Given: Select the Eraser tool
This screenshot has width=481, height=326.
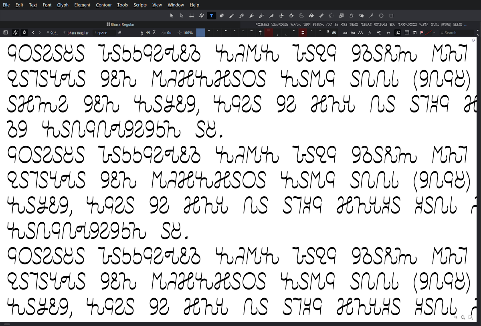Looking at the screenshot, I should [221, 16].
